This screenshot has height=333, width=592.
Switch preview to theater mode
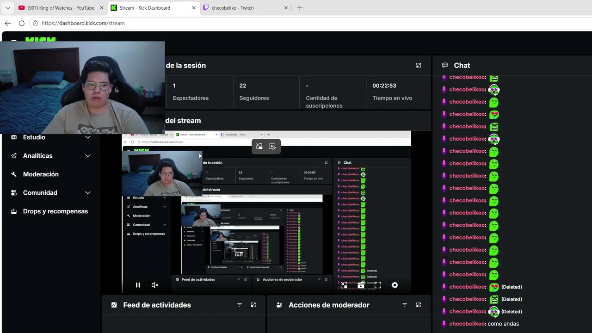pyautogui.click(x=361, y=285)
